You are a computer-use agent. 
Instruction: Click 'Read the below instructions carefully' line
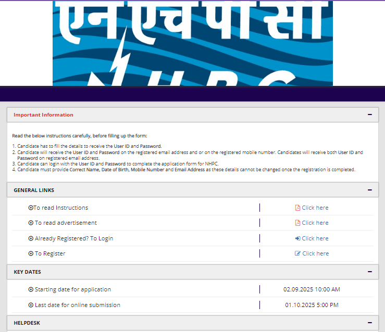(x=80, y=136)
